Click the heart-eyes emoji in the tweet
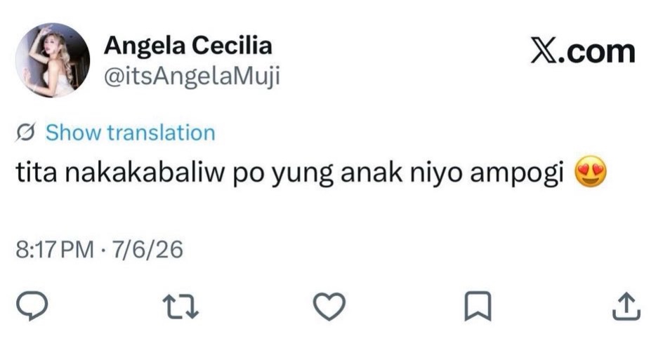 pyautogui.click(x=591, y=172)
